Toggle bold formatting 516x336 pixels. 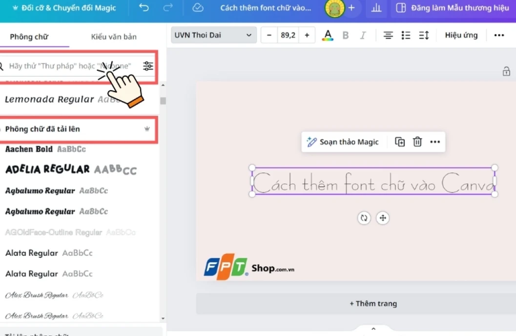coord(345,35)
